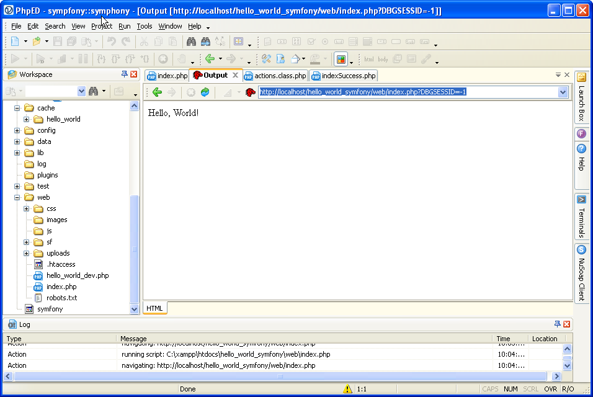
Task: Select hello_world_dev.php in the workspace tree
Action: 78,275
